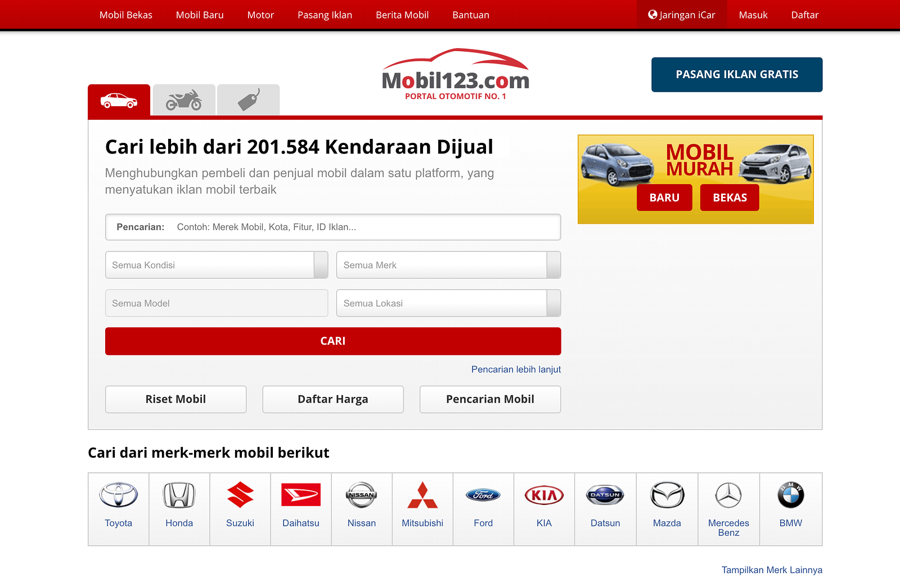Click the blue car image on banner
This screenshot has height=587, width=900.
(617, 165)
